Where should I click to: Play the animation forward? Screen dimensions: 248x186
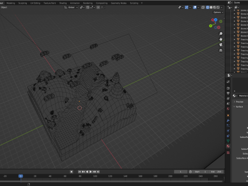point(90,172)
